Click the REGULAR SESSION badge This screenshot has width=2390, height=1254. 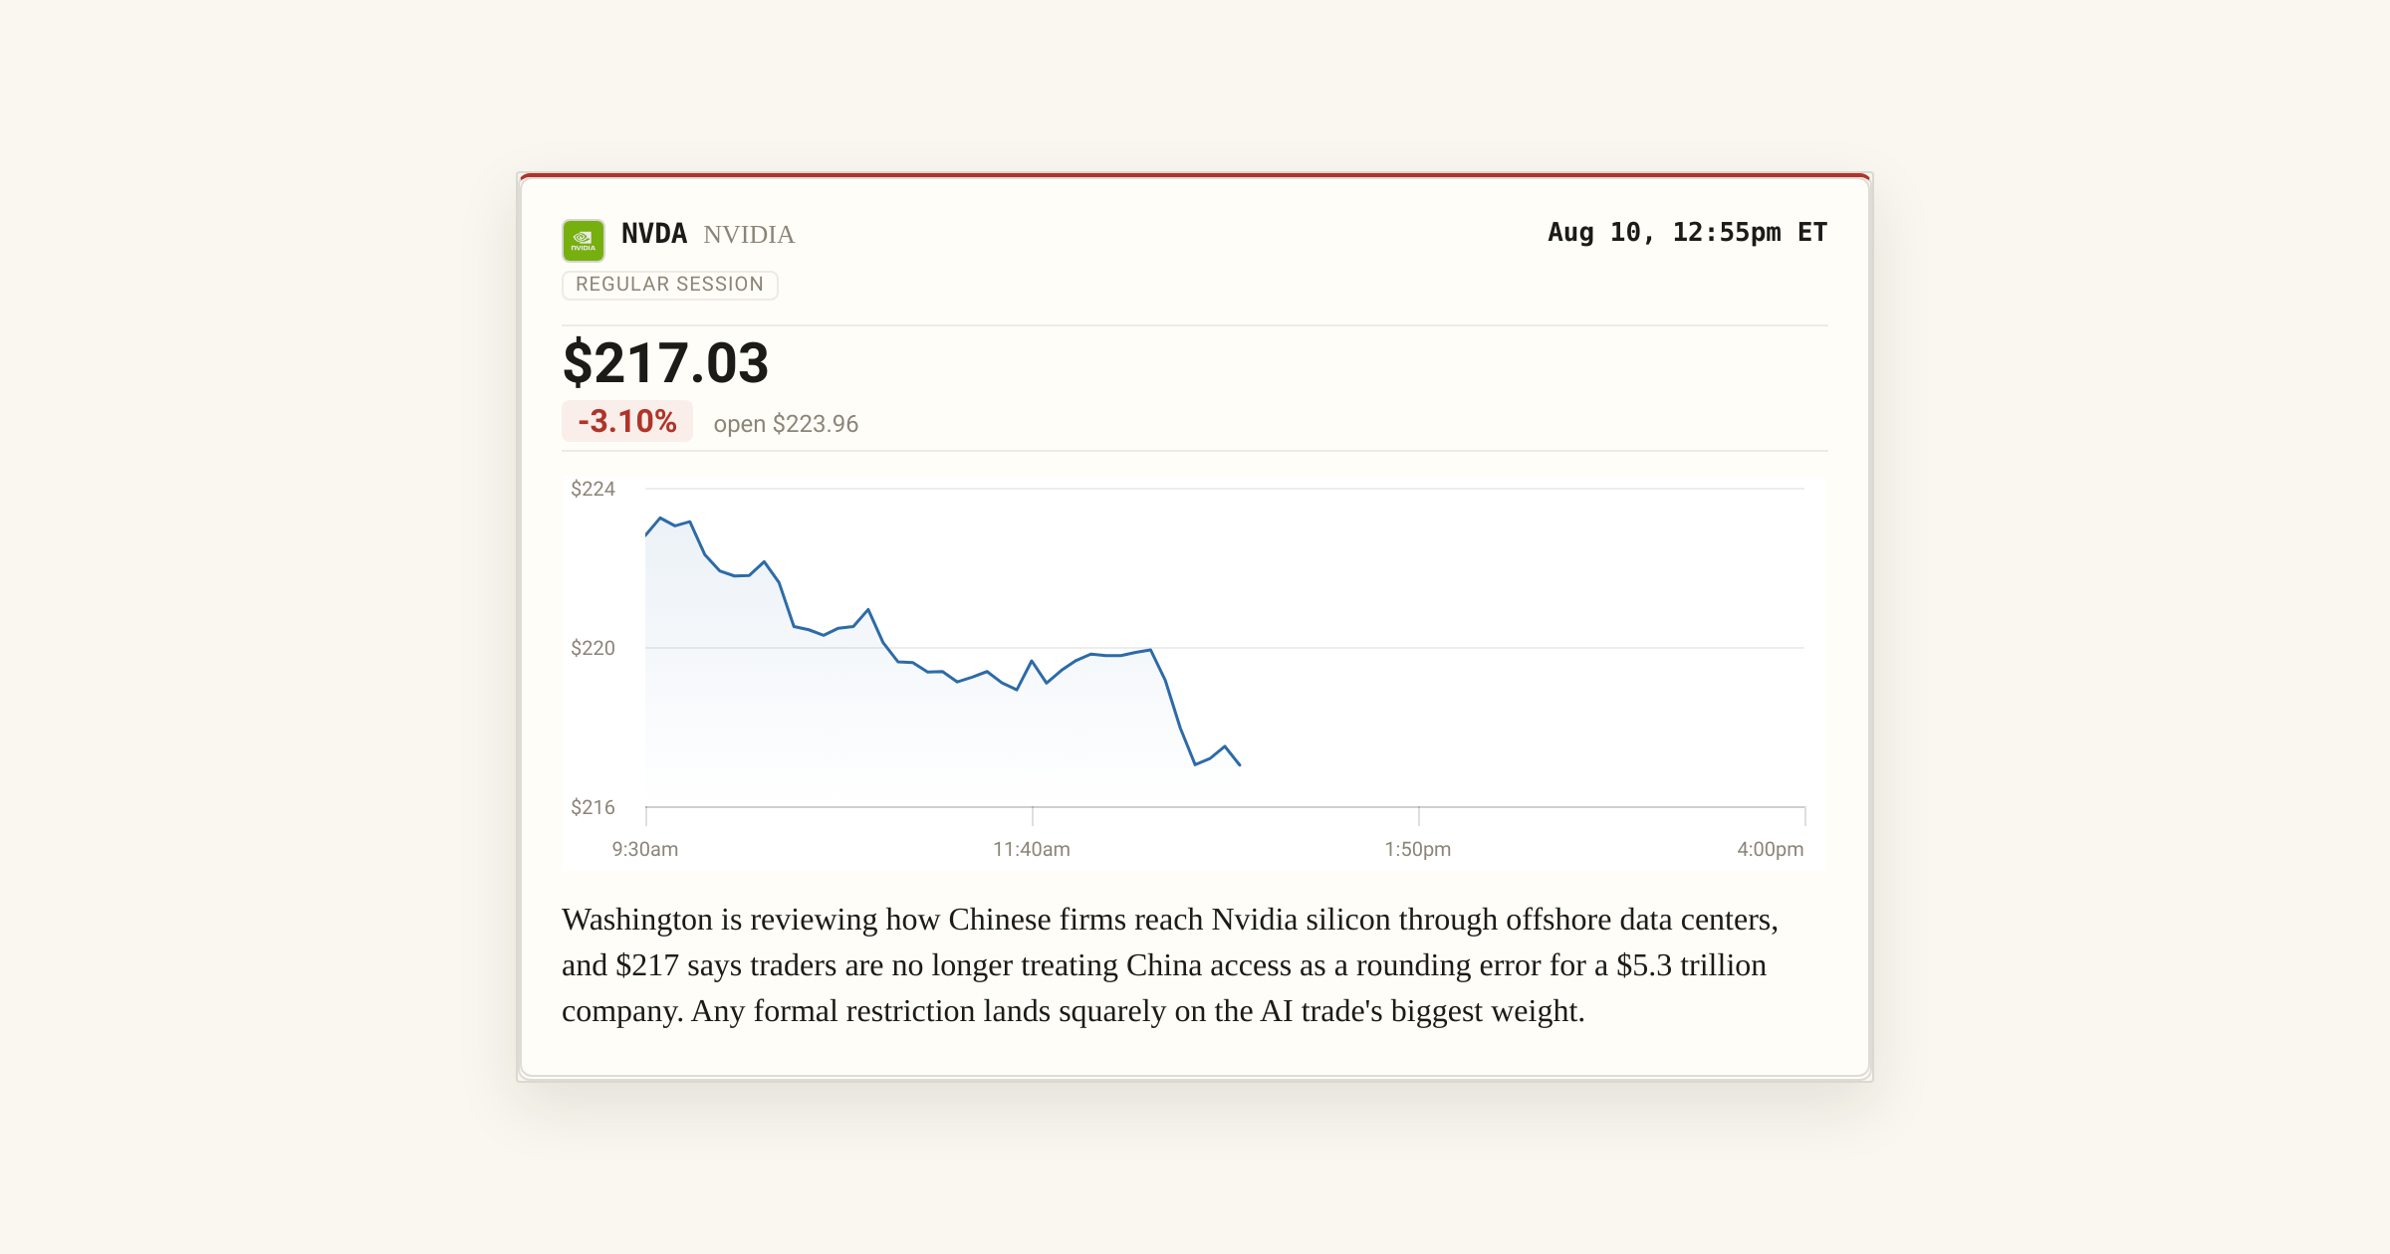(669, 285)
